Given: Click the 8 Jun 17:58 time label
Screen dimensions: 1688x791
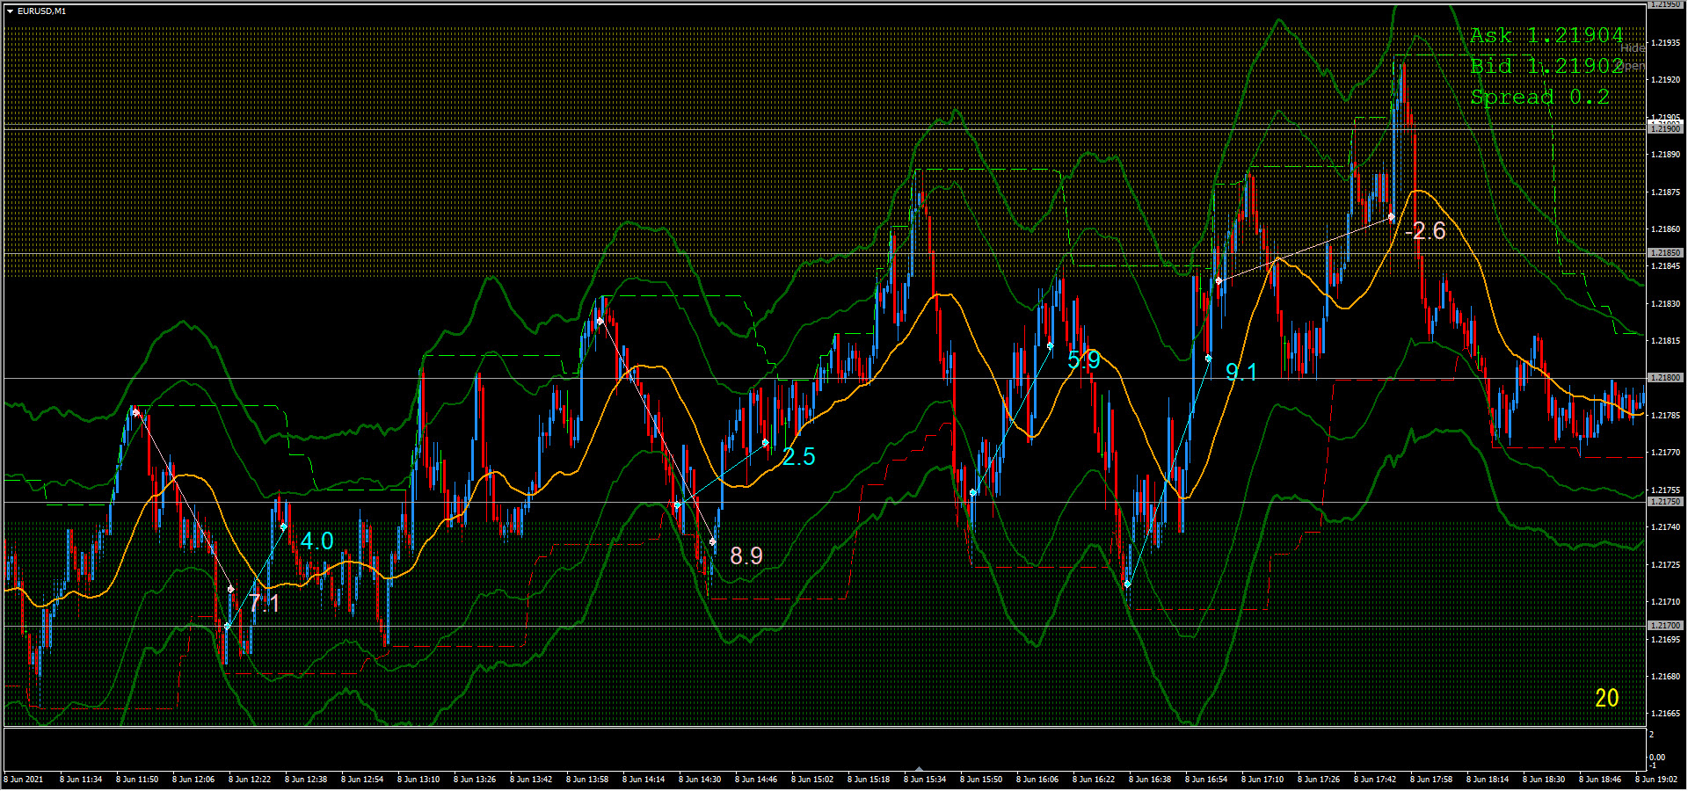Looking at the screenshot, I should (1431, 780).
